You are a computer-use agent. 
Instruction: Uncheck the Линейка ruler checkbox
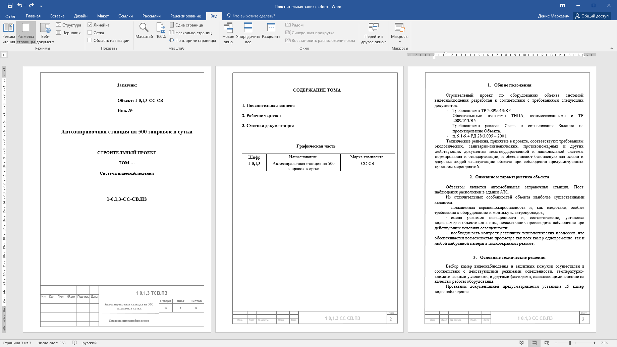pos(90,25)
